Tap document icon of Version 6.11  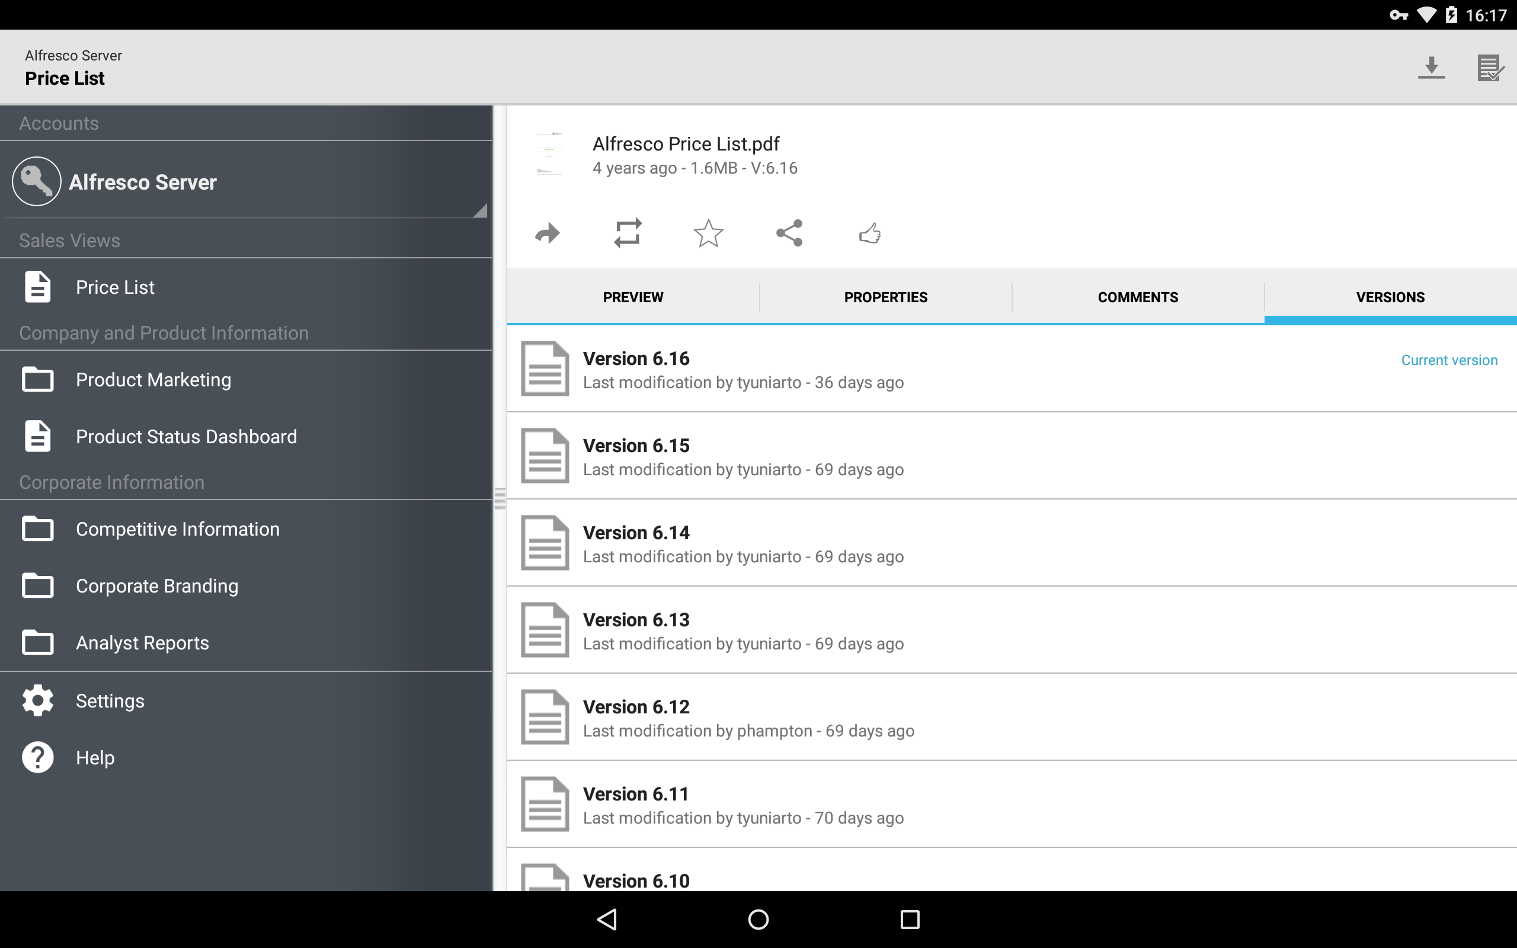coord(545,805)
